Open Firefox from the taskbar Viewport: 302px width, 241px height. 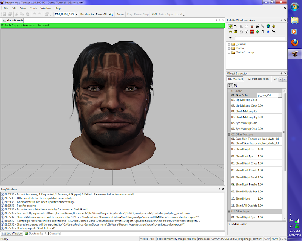coord(294,43)
